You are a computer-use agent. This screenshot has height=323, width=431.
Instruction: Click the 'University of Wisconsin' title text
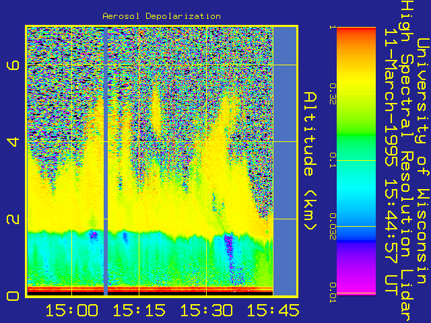pos(424,161)
